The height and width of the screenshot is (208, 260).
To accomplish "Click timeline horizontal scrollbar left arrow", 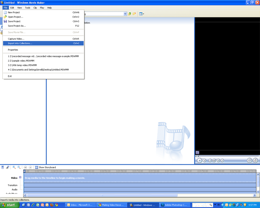I will tap(25, 195).
